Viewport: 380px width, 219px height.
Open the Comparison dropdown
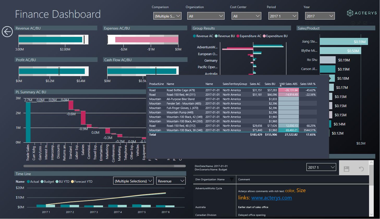click(x=167, y=16)
